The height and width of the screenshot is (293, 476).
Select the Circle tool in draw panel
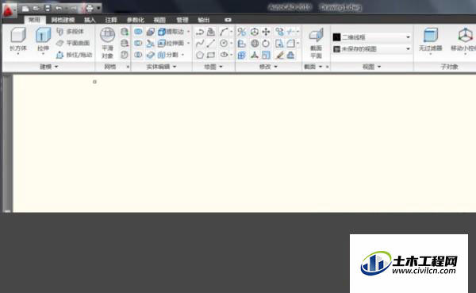click(x=224, y=43)
